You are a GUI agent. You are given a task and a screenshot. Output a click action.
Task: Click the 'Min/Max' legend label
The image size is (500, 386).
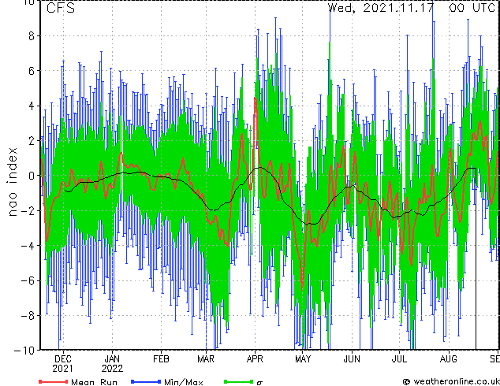(183, 382)
